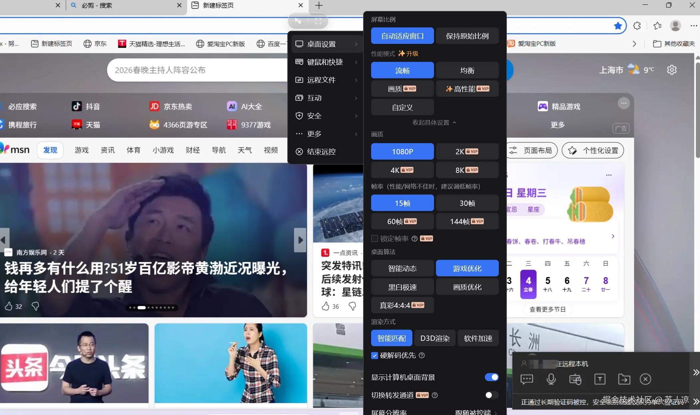Viewport: 700px width, 415px height.
Task: Open the page settings gear icon
Action: pos(672,70)
